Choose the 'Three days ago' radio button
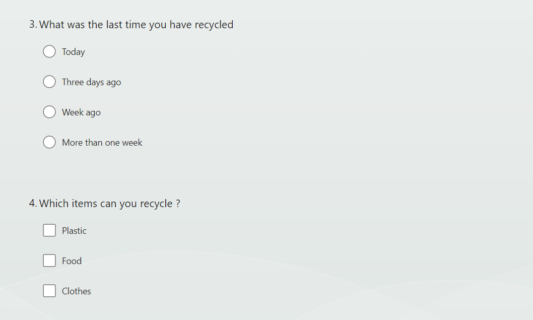The width and height of the screenshot is (533, 320). [49, 82]
